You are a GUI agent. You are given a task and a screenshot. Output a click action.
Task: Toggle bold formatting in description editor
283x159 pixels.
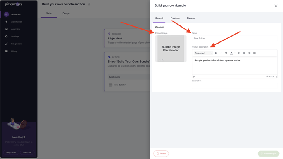point(216,53)
